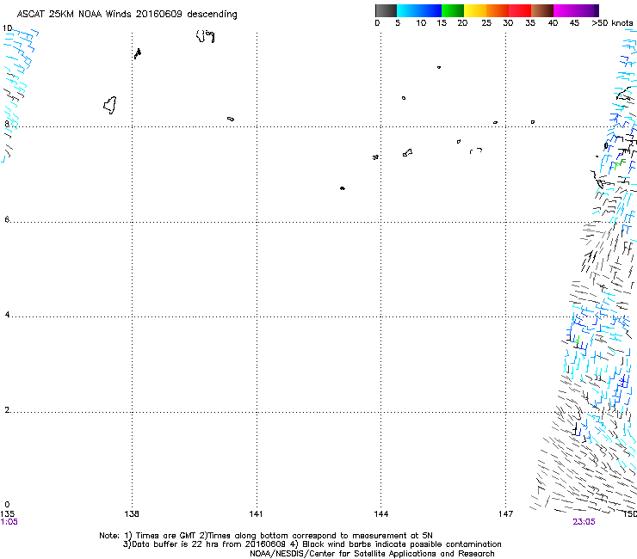Click the green wind barb below 4N
Screen dimensions: 637x559
tap(577, 340)
